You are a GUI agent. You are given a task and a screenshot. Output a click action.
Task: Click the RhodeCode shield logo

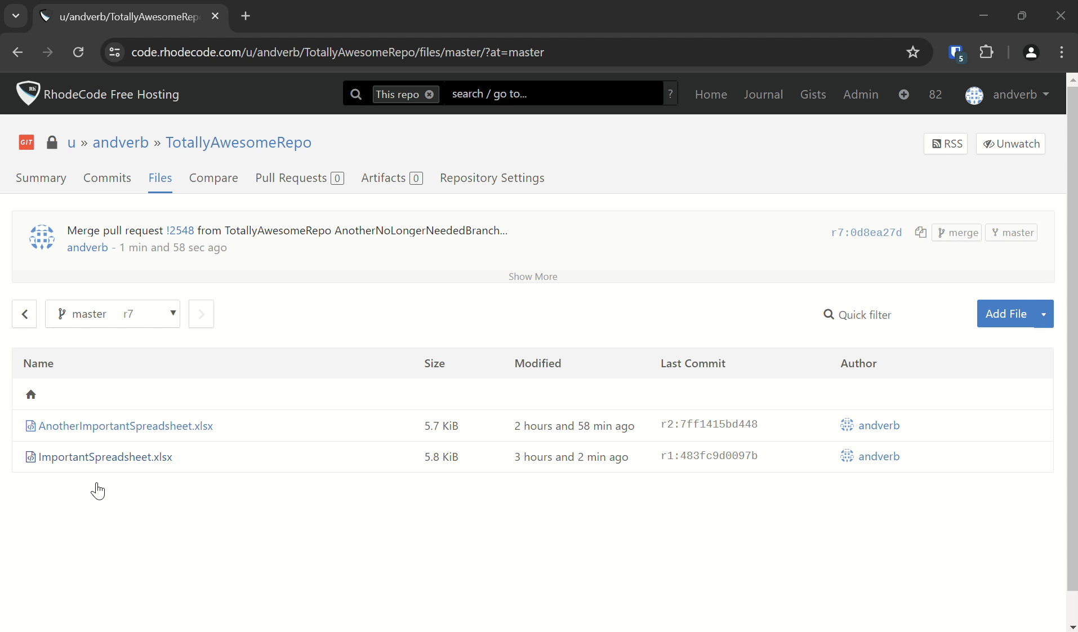tap(28, 94)
